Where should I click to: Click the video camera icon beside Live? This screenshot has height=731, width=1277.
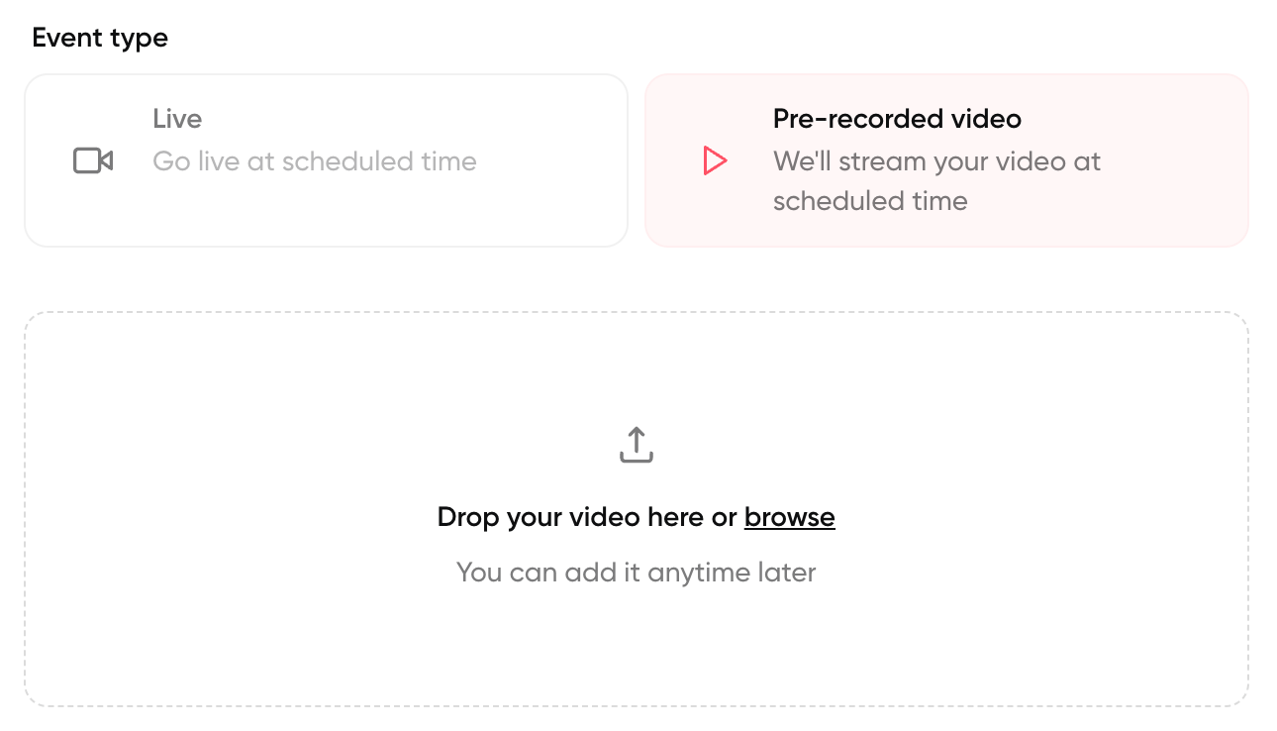(x=92, y=159)
